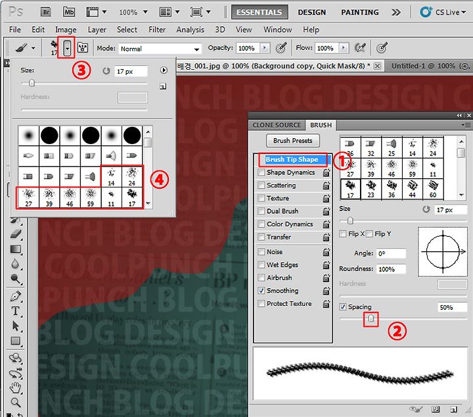473x417 pixels.
Task: Toggle tablet pressure for size icon
Action: 382,48
